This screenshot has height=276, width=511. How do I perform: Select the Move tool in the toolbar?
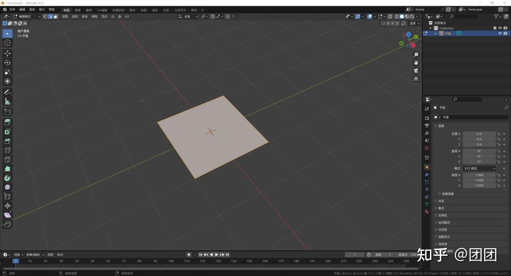pyautogui.click(x=7, y=53)
